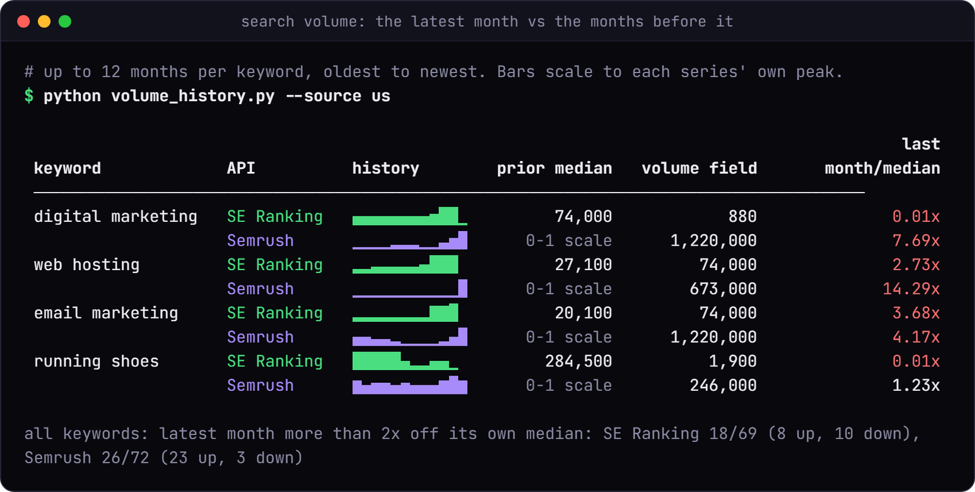The height and width of the screenshot is (492, 975).
Task: Click the 'volume field' column header
Action: click(699, 168)
